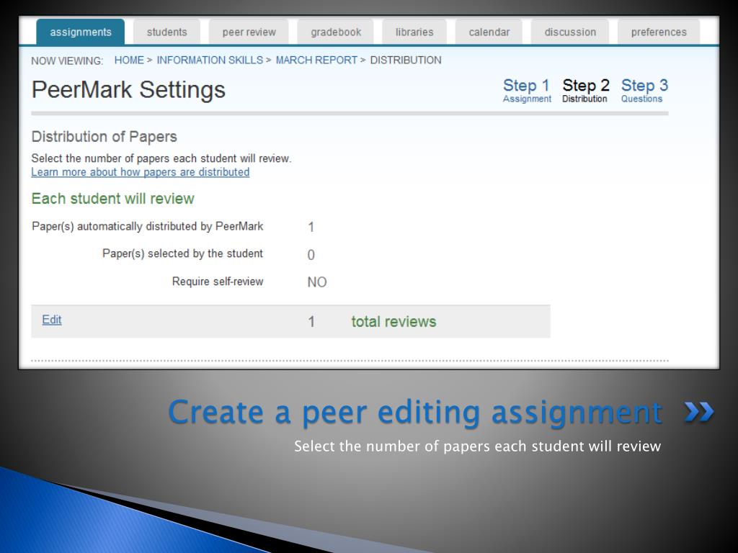738x553 pixels.
Task: Open 'Learn more about how papers are distributed'
Action: pyautogui.click(x=141, y=172)
